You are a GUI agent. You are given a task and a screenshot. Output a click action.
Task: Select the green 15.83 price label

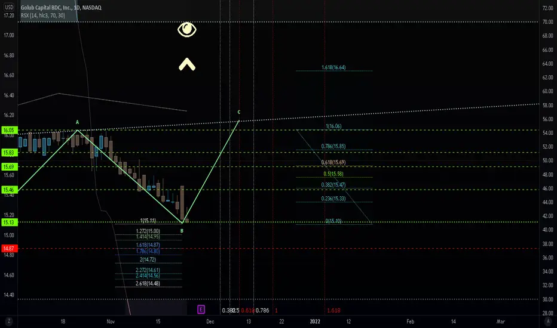pyautogui.click(x=9, y=153)
